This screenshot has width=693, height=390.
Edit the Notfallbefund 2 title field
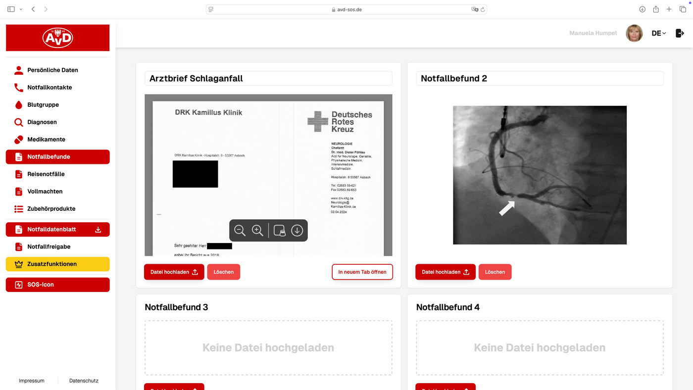(x=540, y=78)
